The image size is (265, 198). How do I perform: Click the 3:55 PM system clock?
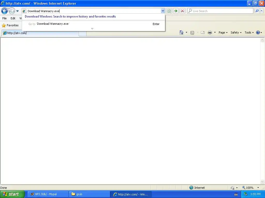click(x=255, y=194)
